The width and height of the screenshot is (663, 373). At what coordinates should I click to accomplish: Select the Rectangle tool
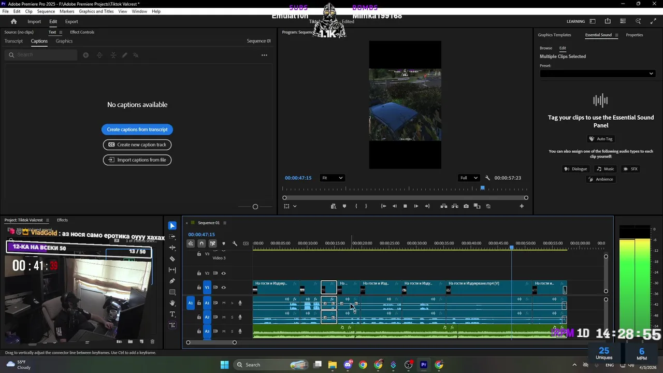point(172,292)
